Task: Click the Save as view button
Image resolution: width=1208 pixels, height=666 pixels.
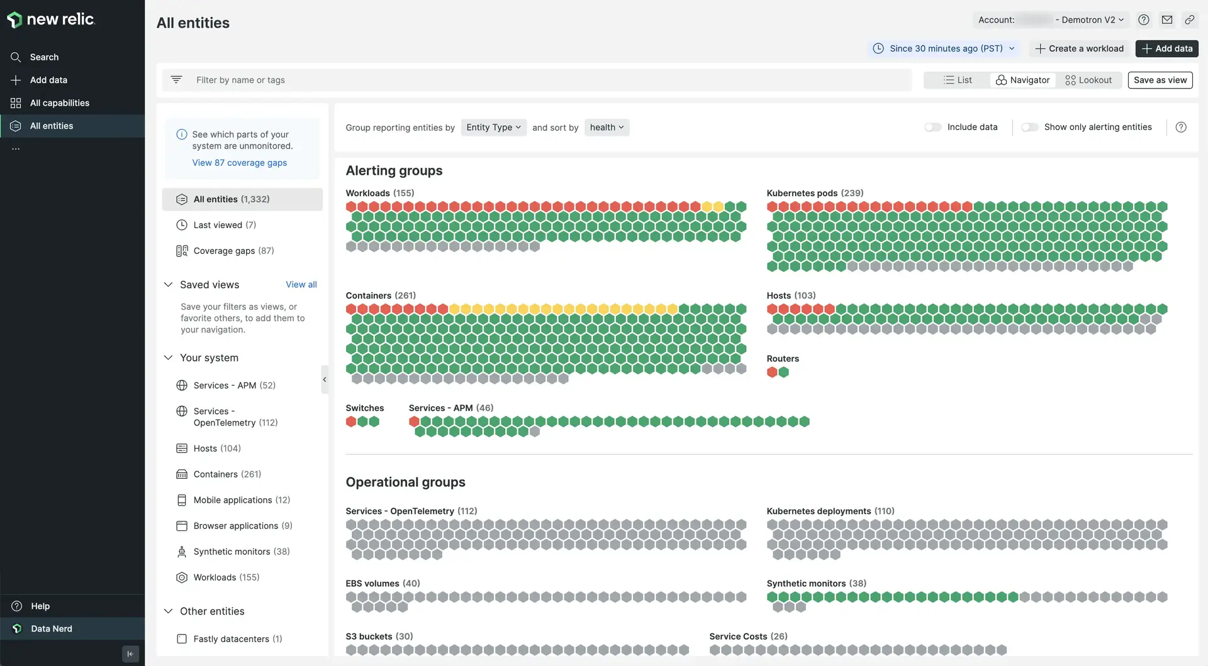Action: (1160, 80)
